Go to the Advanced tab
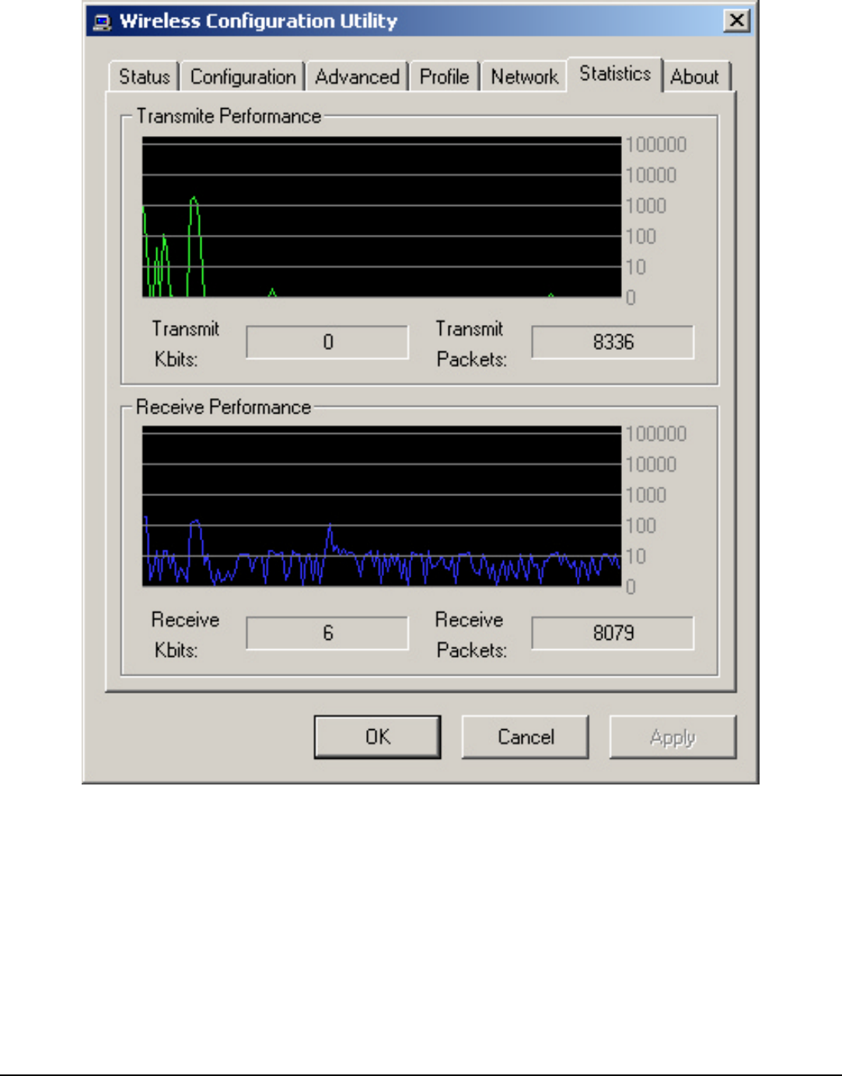The image size is (842, 1076). (357, 77)
